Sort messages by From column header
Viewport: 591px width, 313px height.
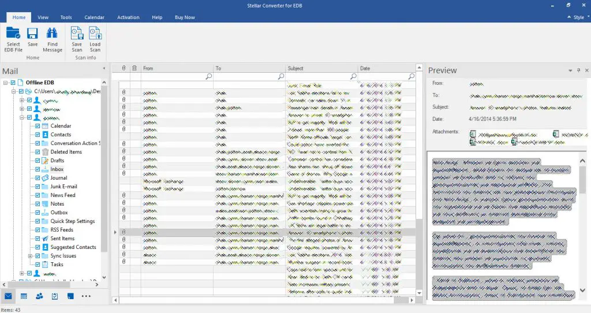click(x=177, y=68)
